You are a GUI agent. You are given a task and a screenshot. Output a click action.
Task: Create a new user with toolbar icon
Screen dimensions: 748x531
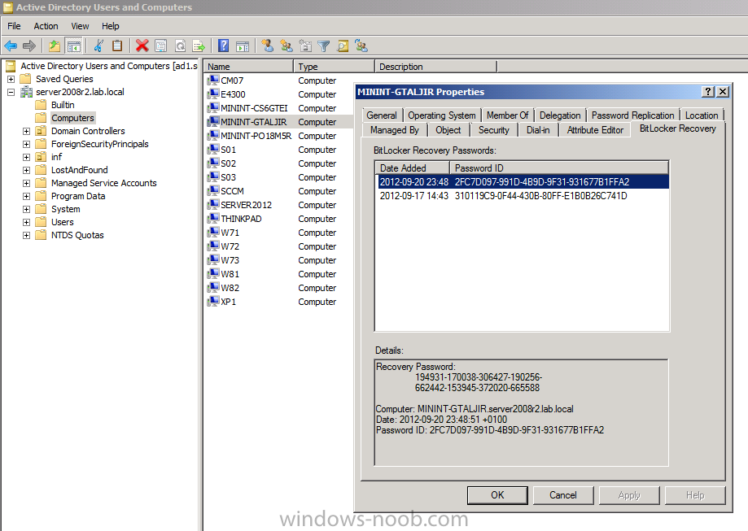pos(268,46)
